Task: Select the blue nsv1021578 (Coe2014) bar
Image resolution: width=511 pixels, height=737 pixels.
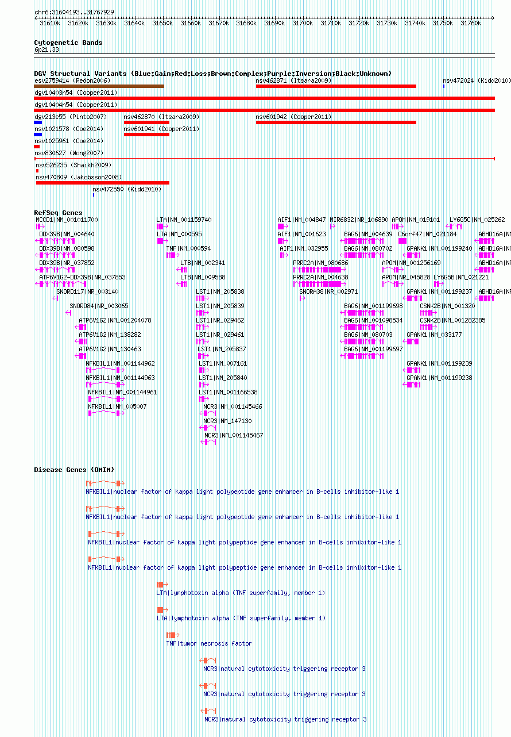Action: click(38, 135)
